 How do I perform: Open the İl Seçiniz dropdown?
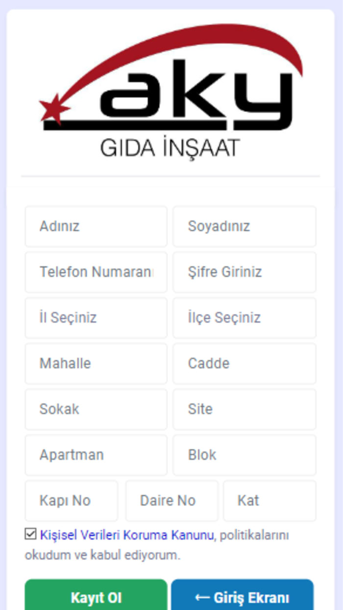(96, 318)
